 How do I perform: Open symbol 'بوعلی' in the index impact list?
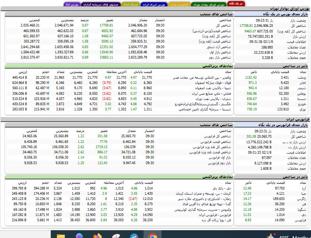click(302, 94)
